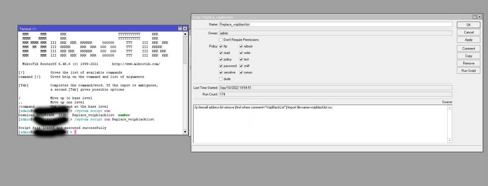Untick the ftp policy checkbox

(221, 46)
